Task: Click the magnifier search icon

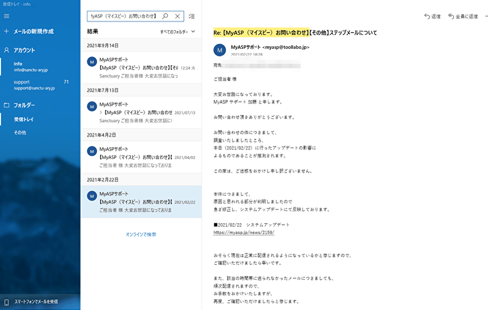Action: 165,16
